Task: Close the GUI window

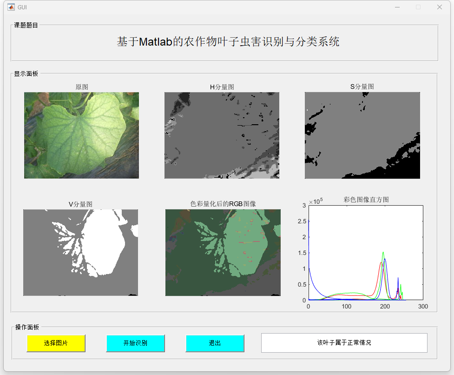Action: tap(440, 7)
